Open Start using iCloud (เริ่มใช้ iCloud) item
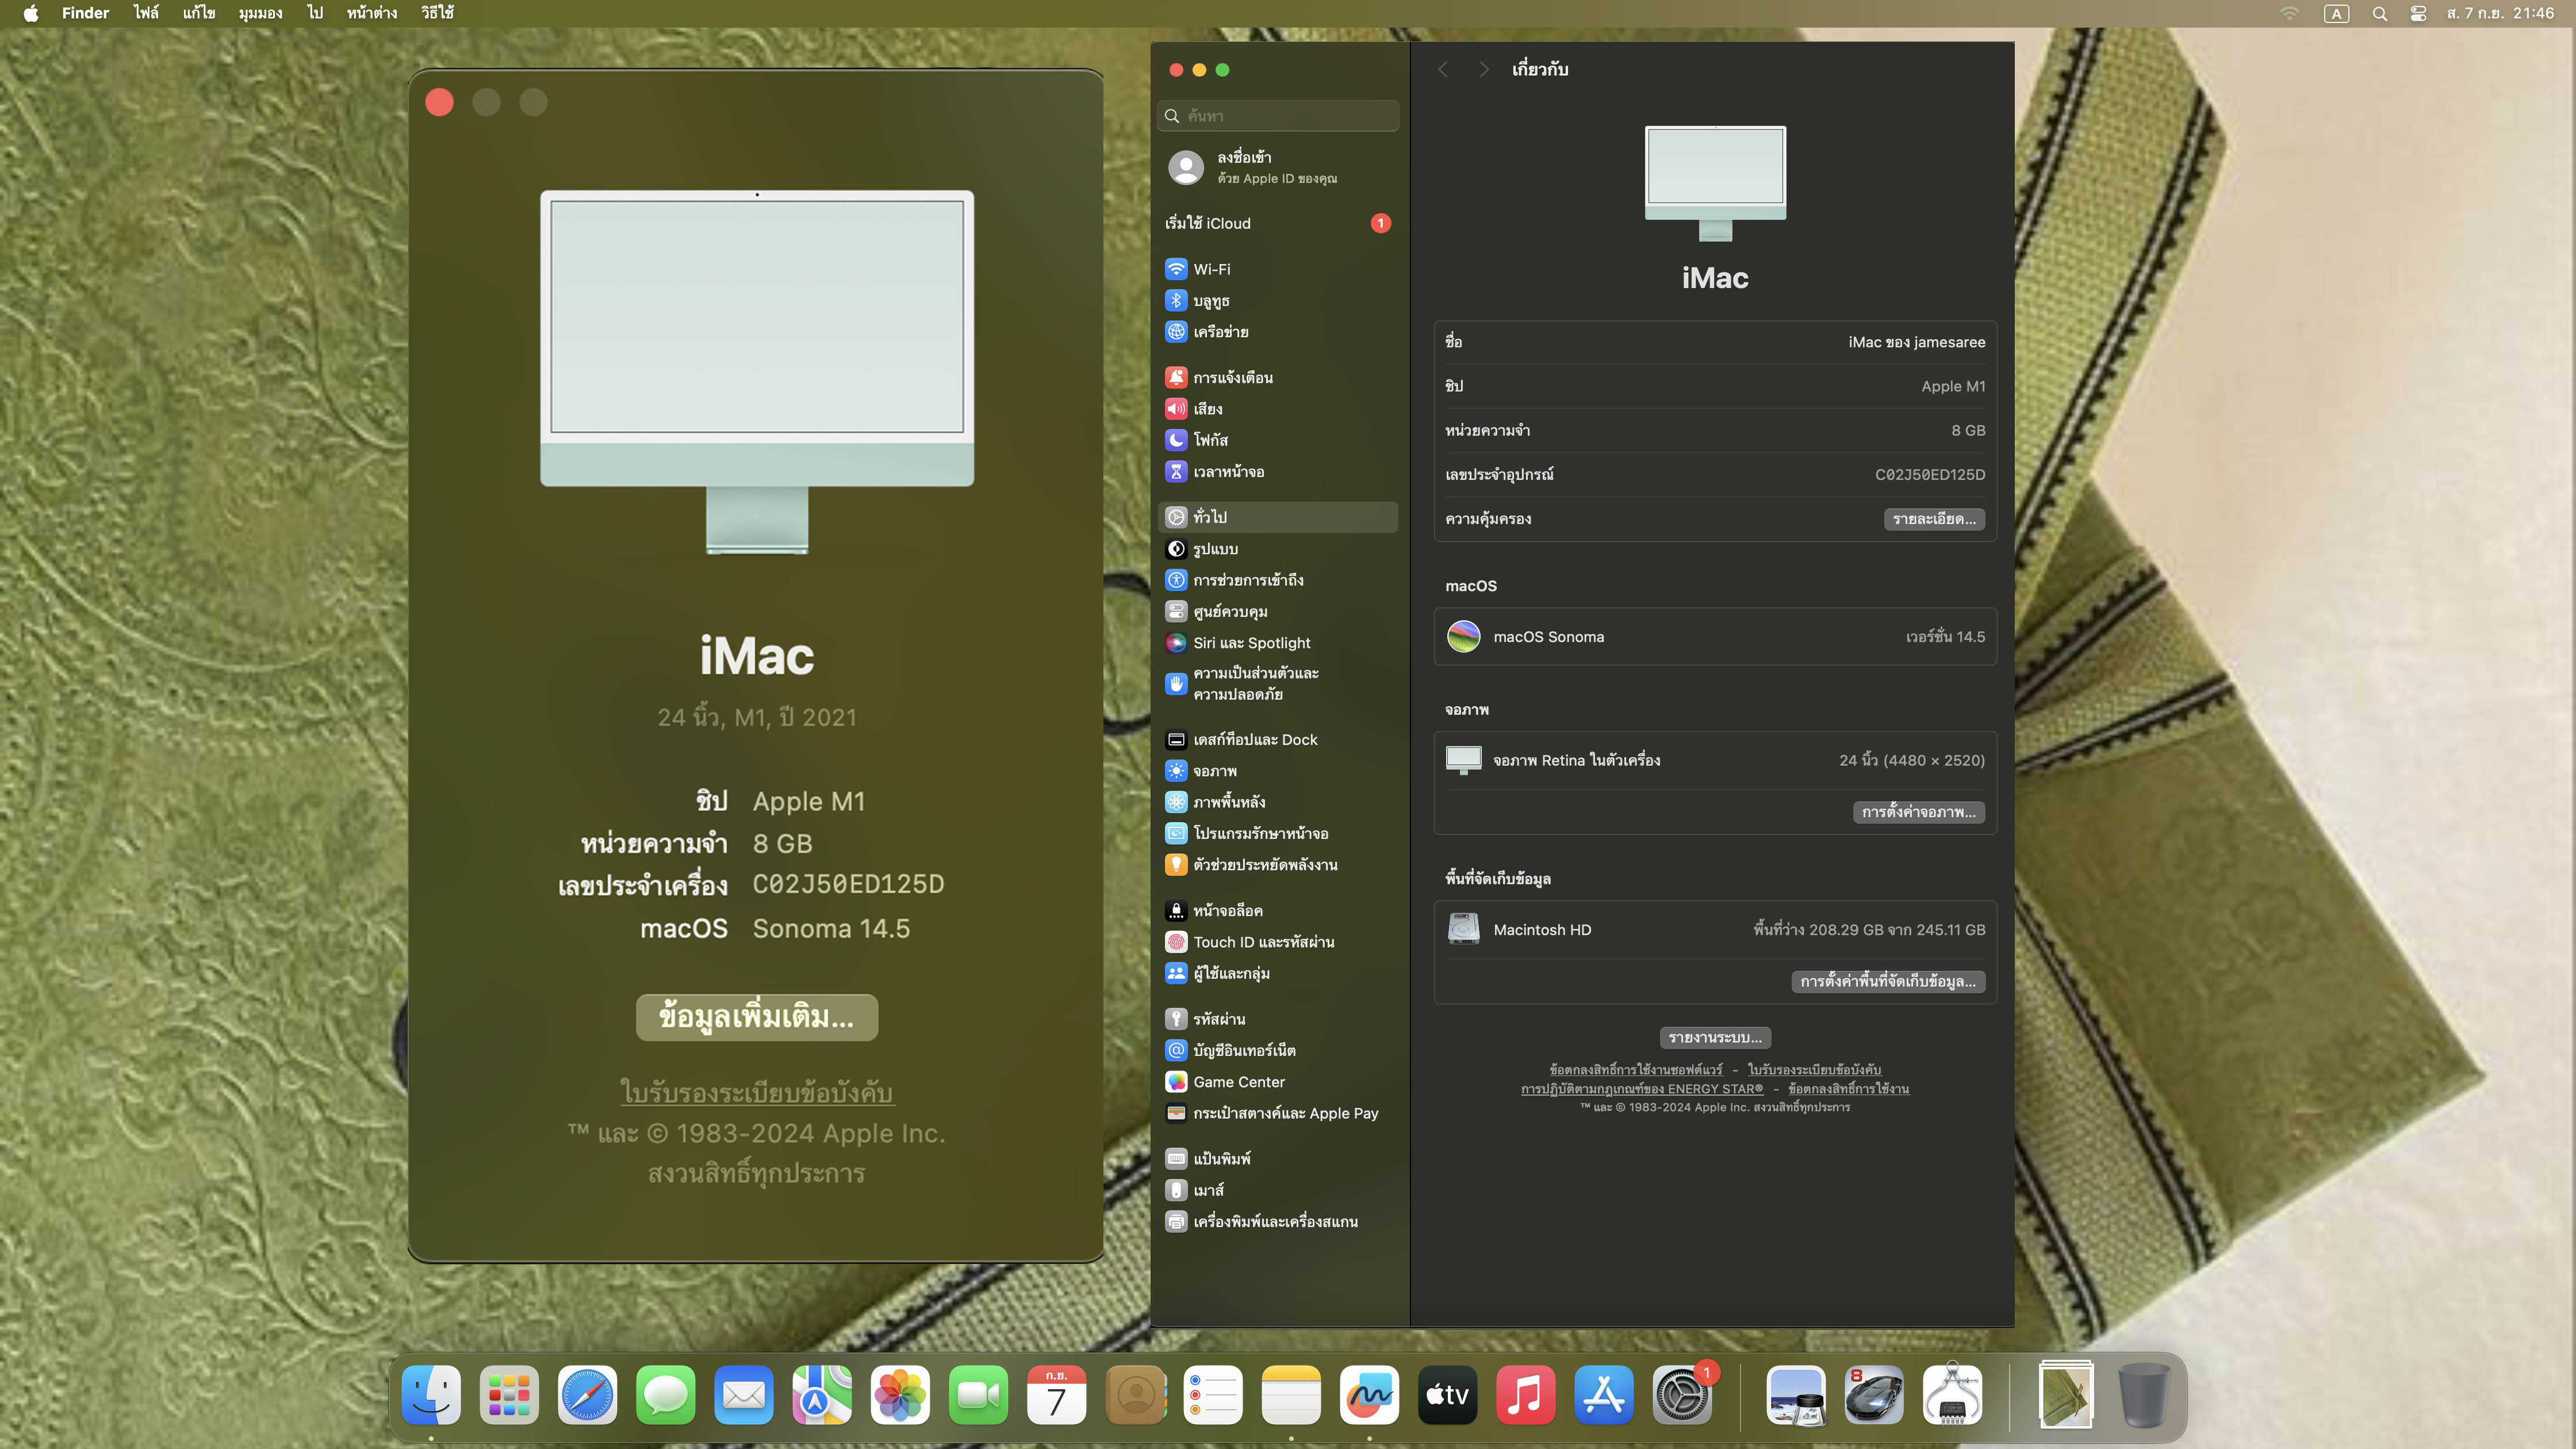Image resolution: width=2576 pixels, height=1449 pixels. point(1277,223)
